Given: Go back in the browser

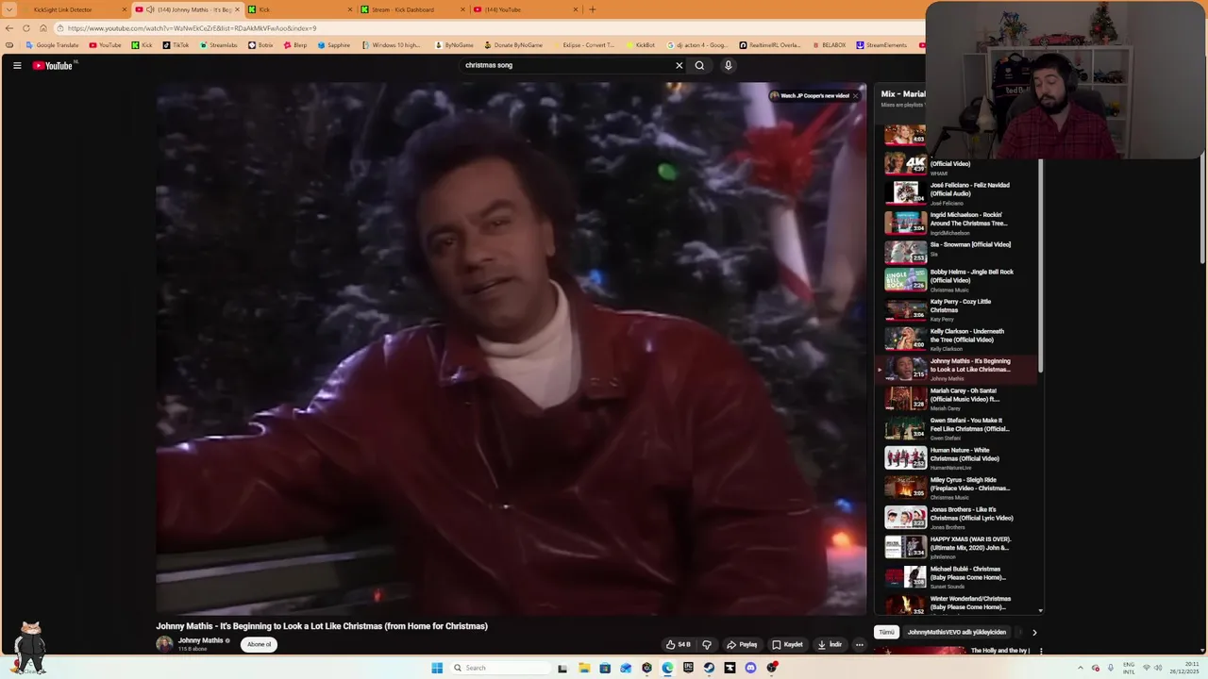Looking at the screenshot, I should coord(9,28).
